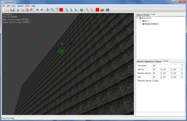This screenshot has height=121, width=187.
Task: Switch to the Physics tab
Action: point(158,61)
